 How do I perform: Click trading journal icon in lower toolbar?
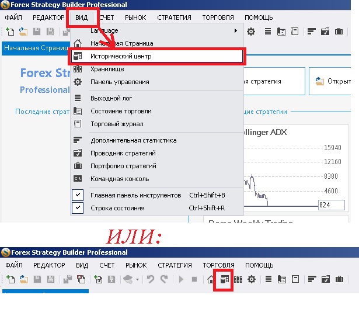[295, 279]
